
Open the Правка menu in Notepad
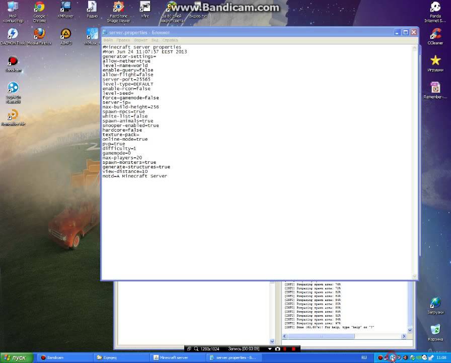coord(123,40)
